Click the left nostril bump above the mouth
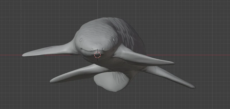The image size is (230, 109). 92,49
